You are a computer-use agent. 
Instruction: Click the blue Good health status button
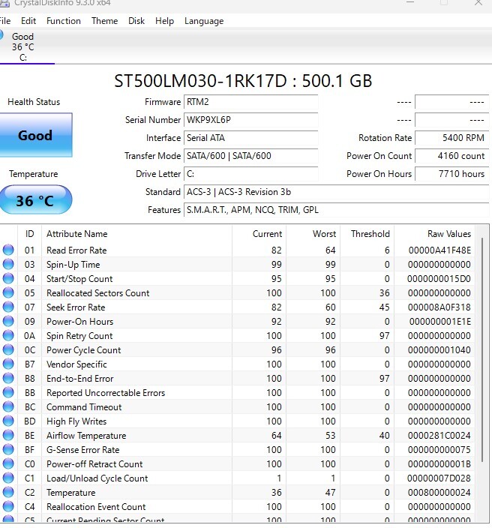[35, 136]
